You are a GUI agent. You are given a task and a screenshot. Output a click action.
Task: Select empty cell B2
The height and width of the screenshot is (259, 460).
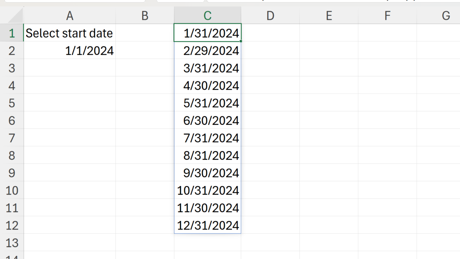[x=145, y=51]
